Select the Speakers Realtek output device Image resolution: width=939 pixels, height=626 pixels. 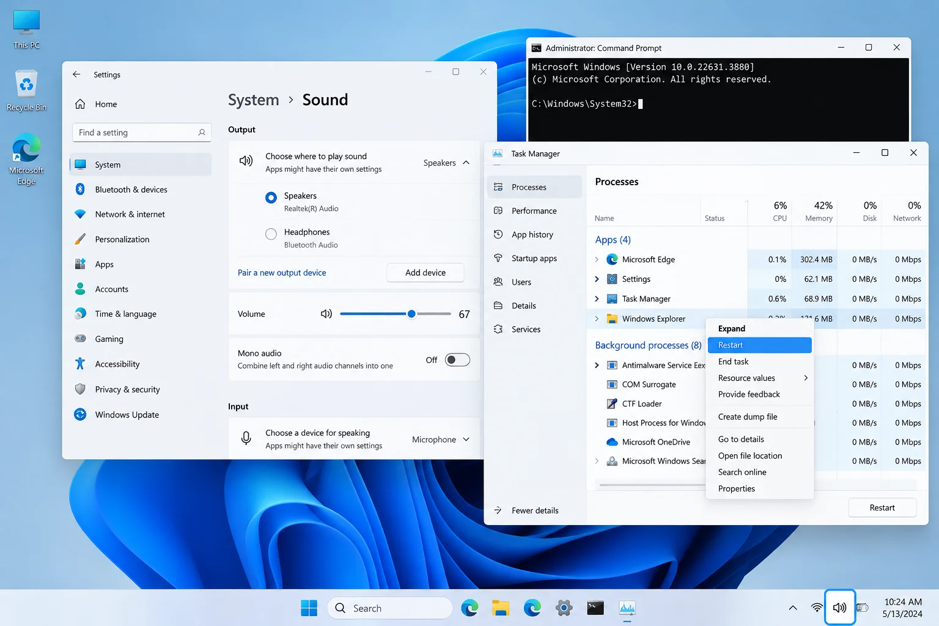click(x=271, y=198)
